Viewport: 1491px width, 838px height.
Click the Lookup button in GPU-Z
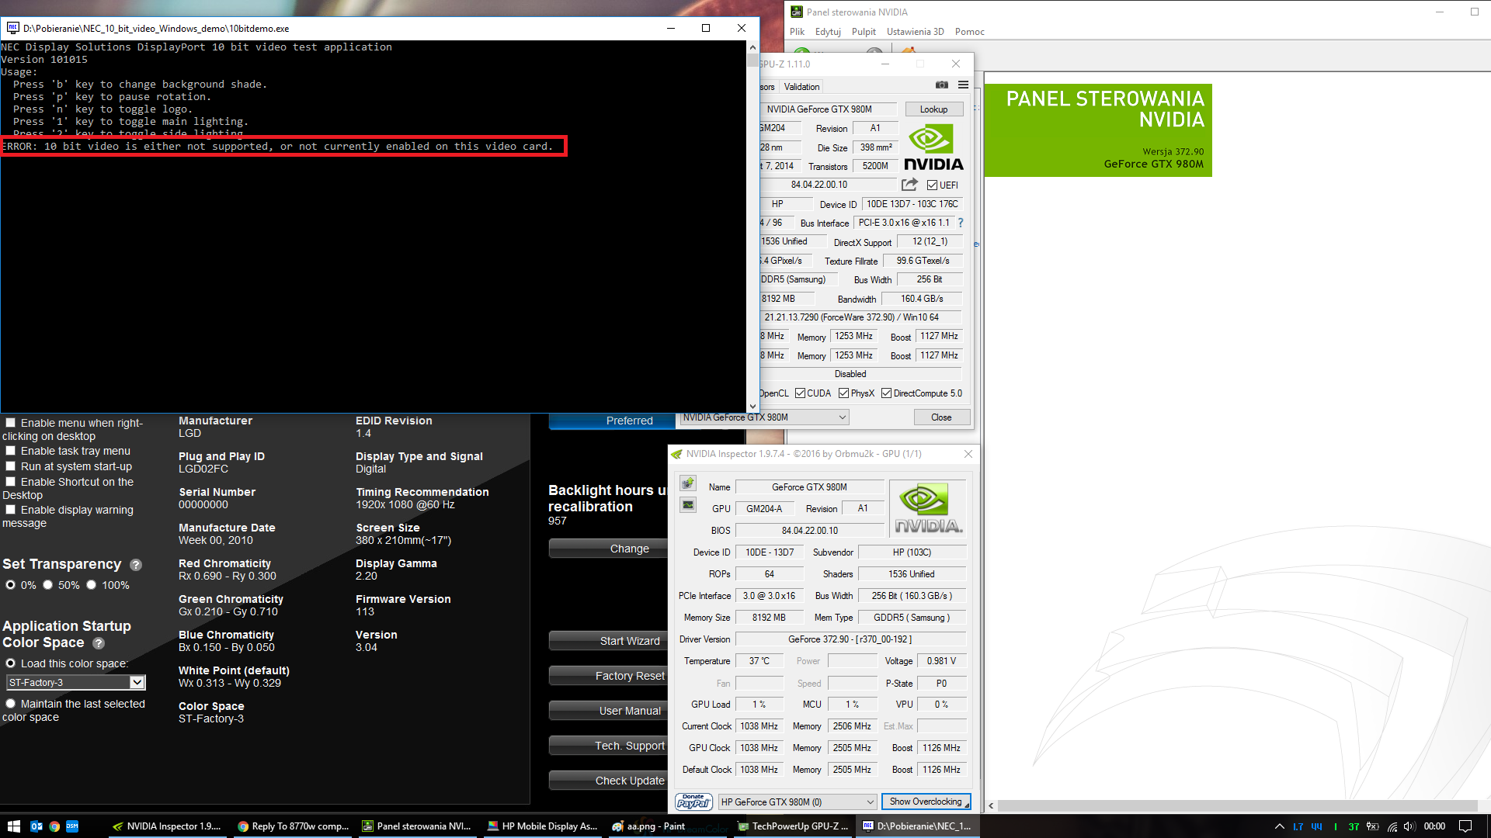point(933,109)
